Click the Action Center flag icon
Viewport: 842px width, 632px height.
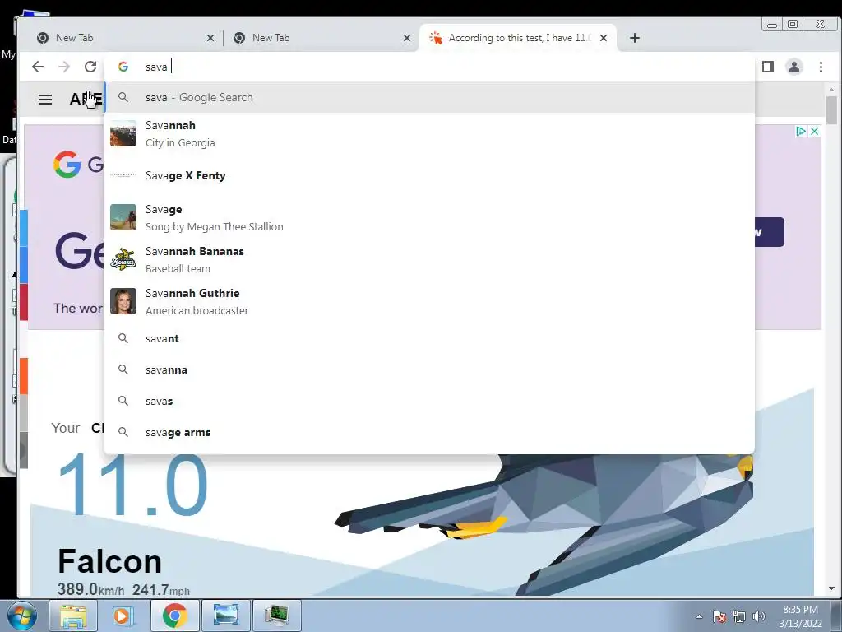coord(719,616)
